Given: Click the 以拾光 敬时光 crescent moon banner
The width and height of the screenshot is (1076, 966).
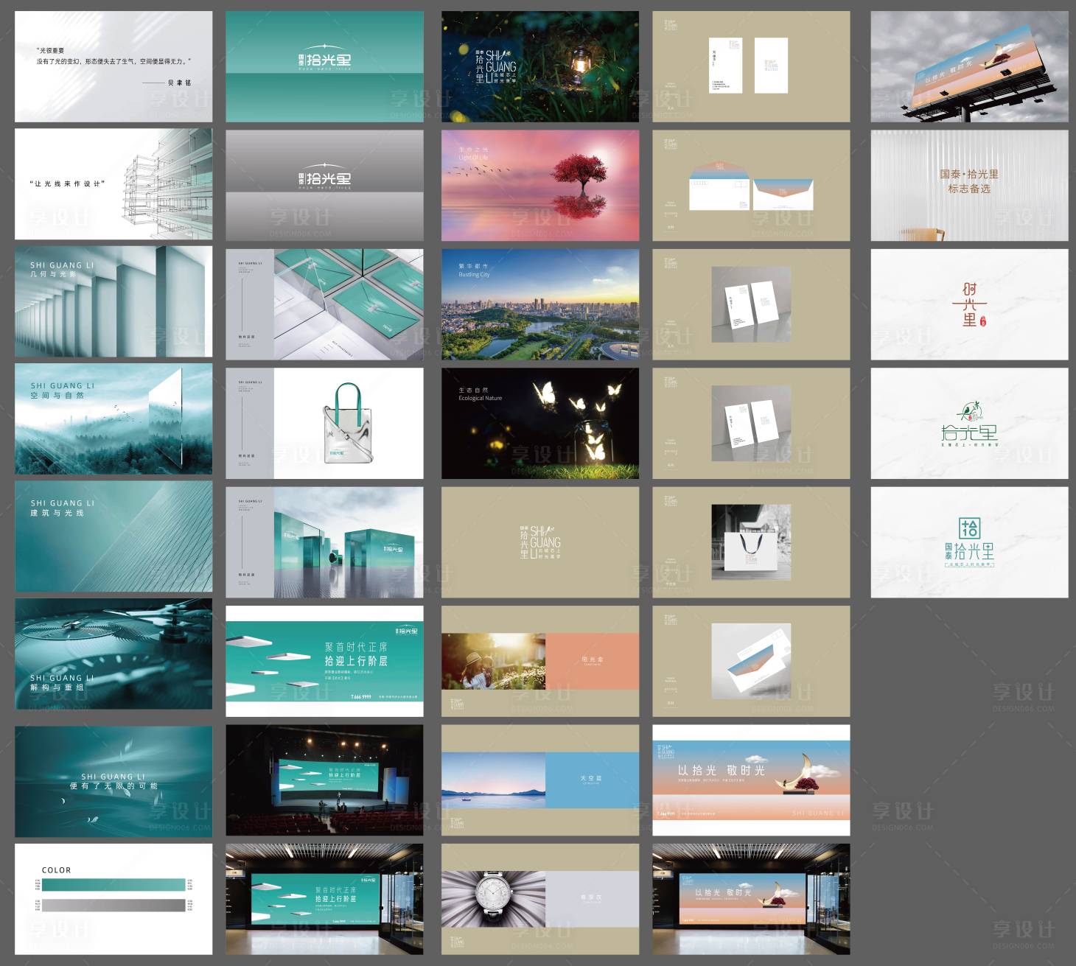Looking at the screenshot, I should (x=751, y=780).
